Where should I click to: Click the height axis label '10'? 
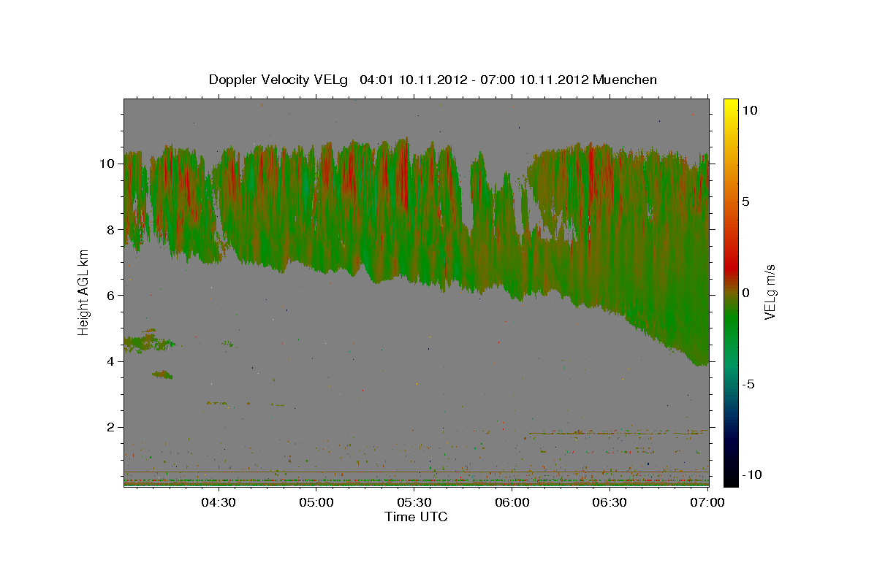click(108, 164)
